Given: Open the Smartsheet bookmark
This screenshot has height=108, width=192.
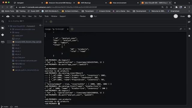Looking at the screenshot, I should tap(173, 11).
